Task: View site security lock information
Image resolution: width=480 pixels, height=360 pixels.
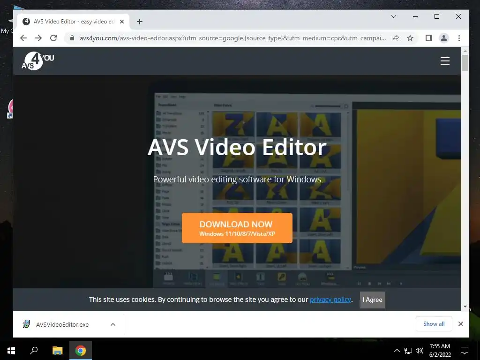Action: pos(72,38)
